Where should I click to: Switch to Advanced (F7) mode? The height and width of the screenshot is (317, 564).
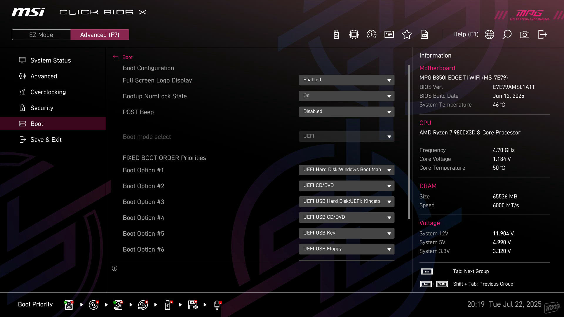pos(100,35)
